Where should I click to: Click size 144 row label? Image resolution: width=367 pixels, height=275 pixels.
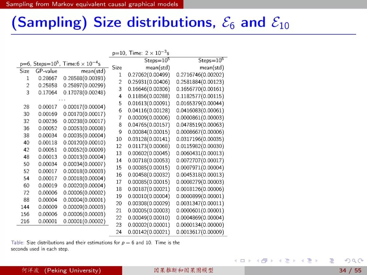25,207
